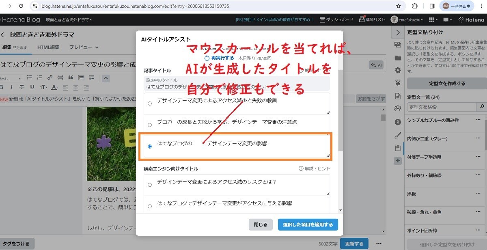Image resolution: width=487 pixels, height=250 pixels.
Task: Click the 定型文を検索 search field
Action: pos(438,106)
